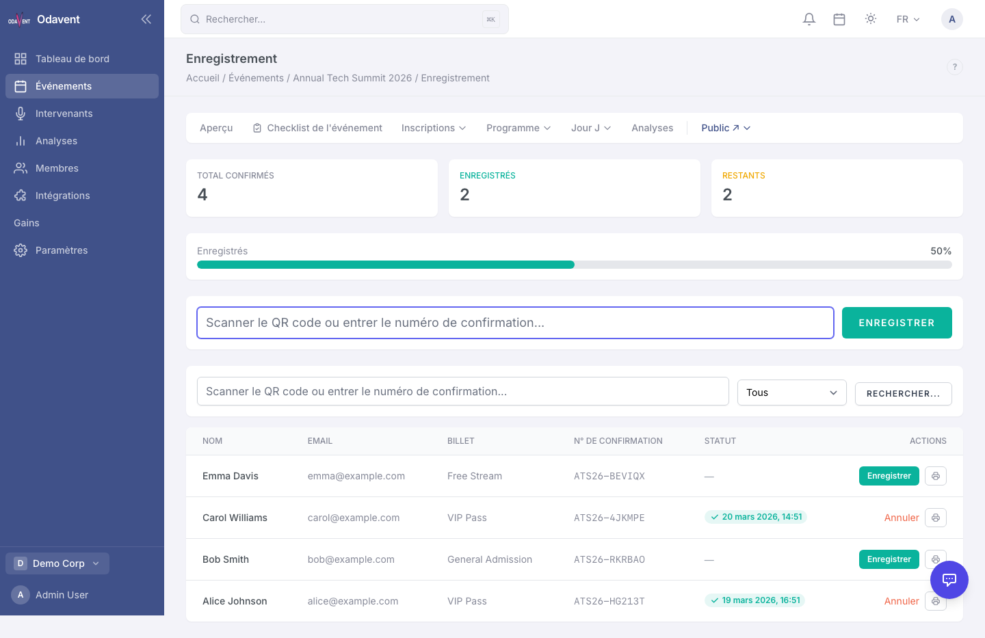Screen dimensions: 985x638
Task: Open the chat support bubble
Action: (x=949, y=580)
